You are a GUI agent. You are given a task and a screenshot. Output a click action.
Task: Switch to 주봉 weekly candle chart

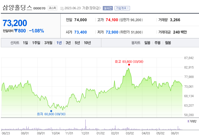point(157,43)
